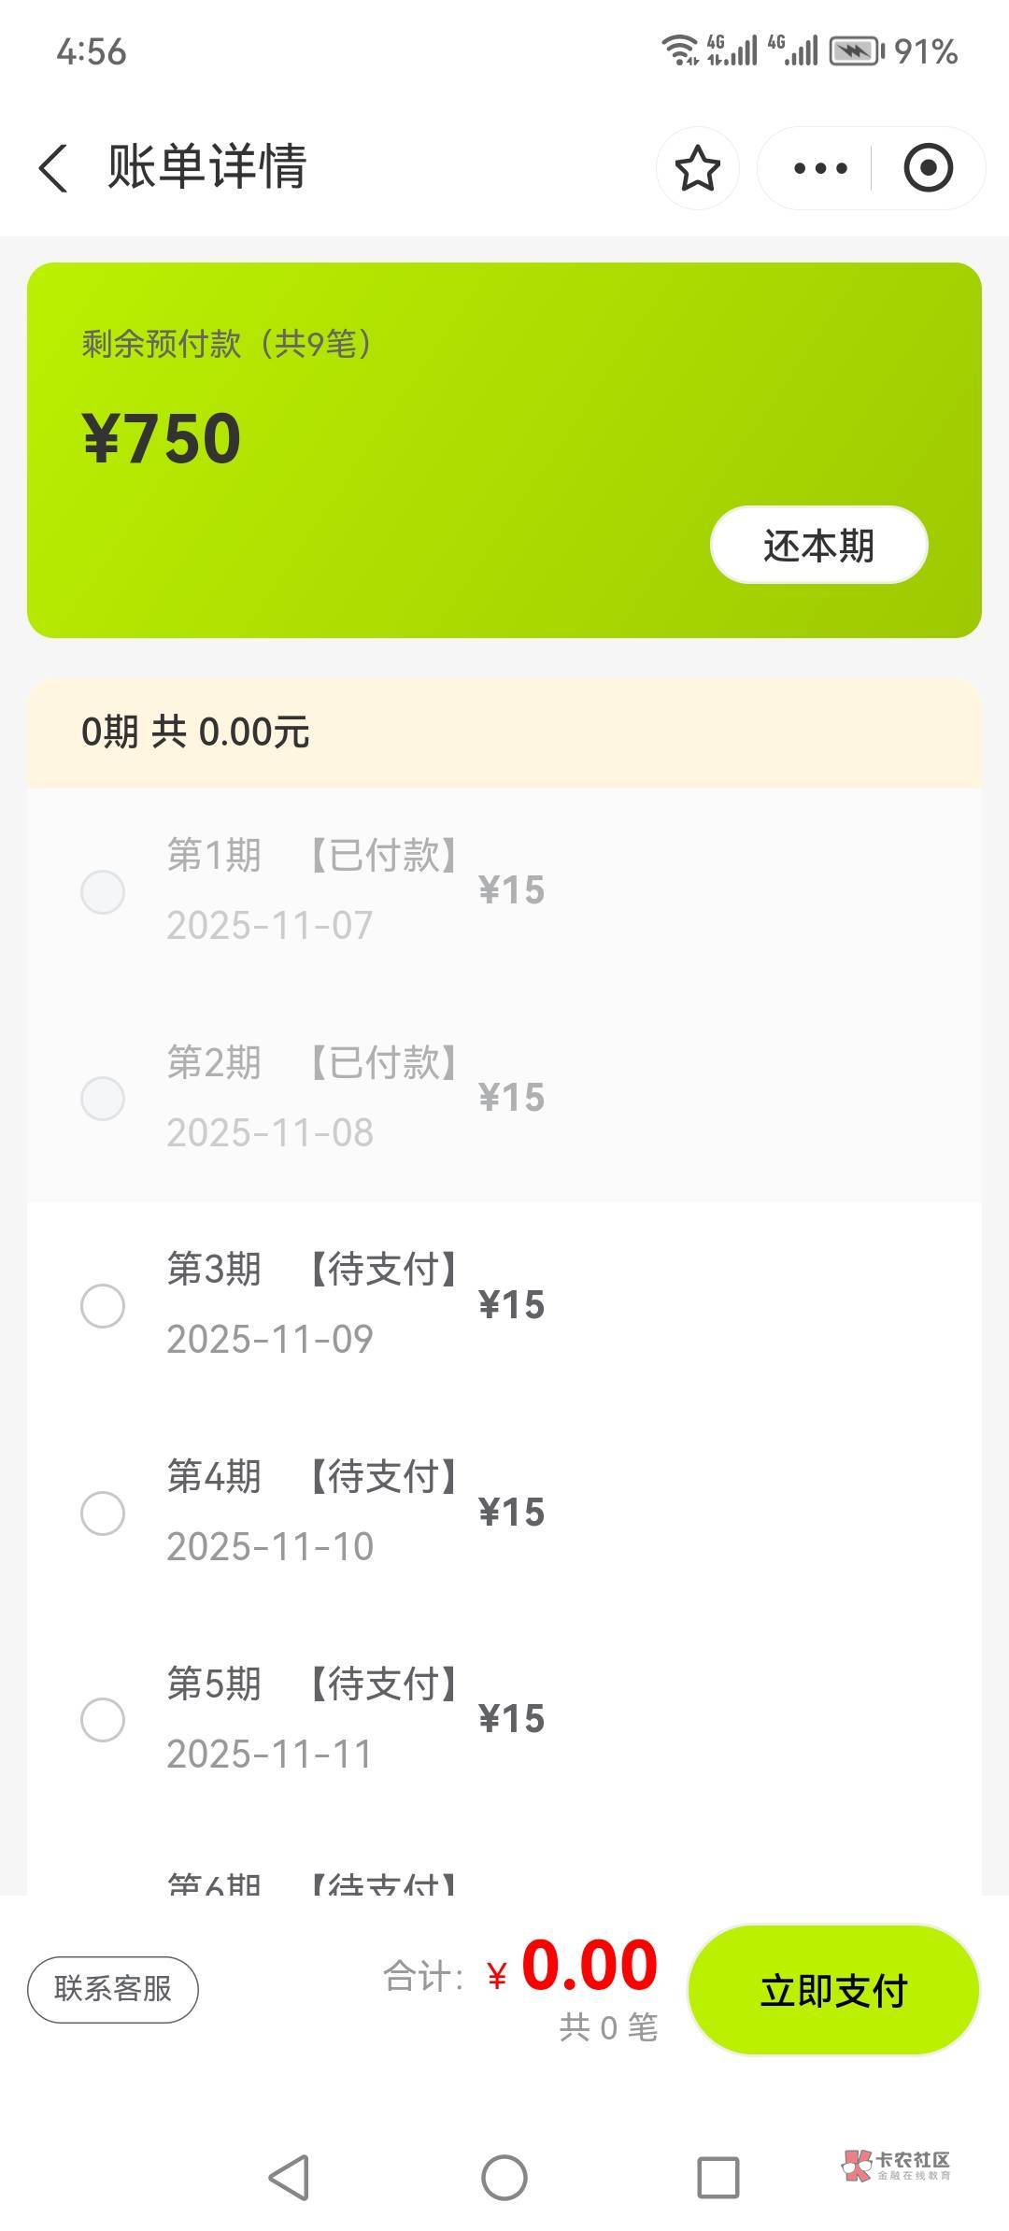This screenshot has height=2231, width=1009.
Task: Select the radio button for 第5期
Action: click(x=103, y=1719)
